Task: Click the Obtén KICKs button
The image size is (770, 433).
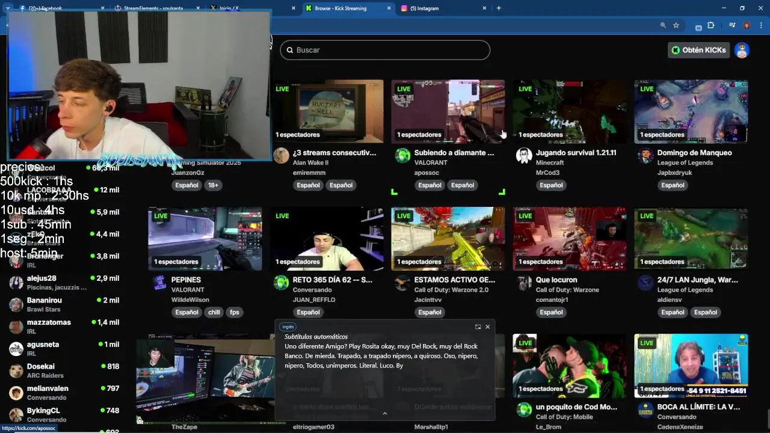Action: click(698, 50)
